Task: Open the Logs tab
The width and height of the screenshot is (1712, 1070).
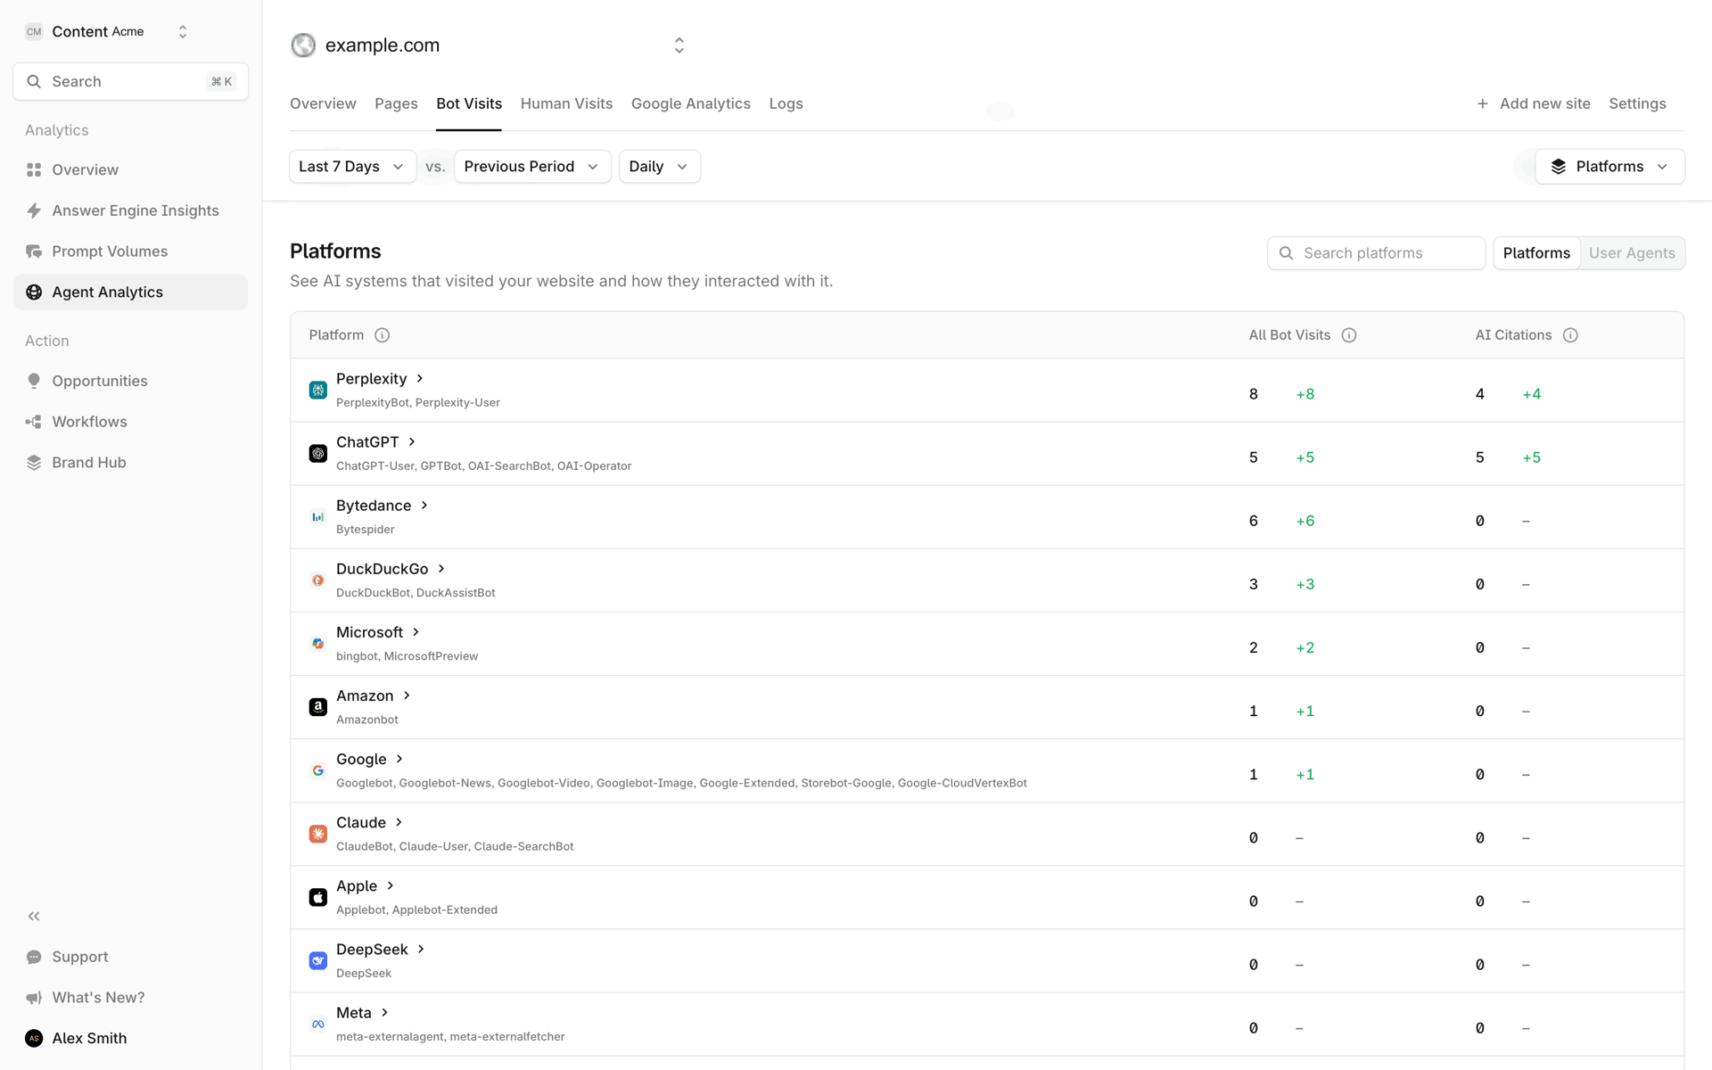Action: [786, 103]
